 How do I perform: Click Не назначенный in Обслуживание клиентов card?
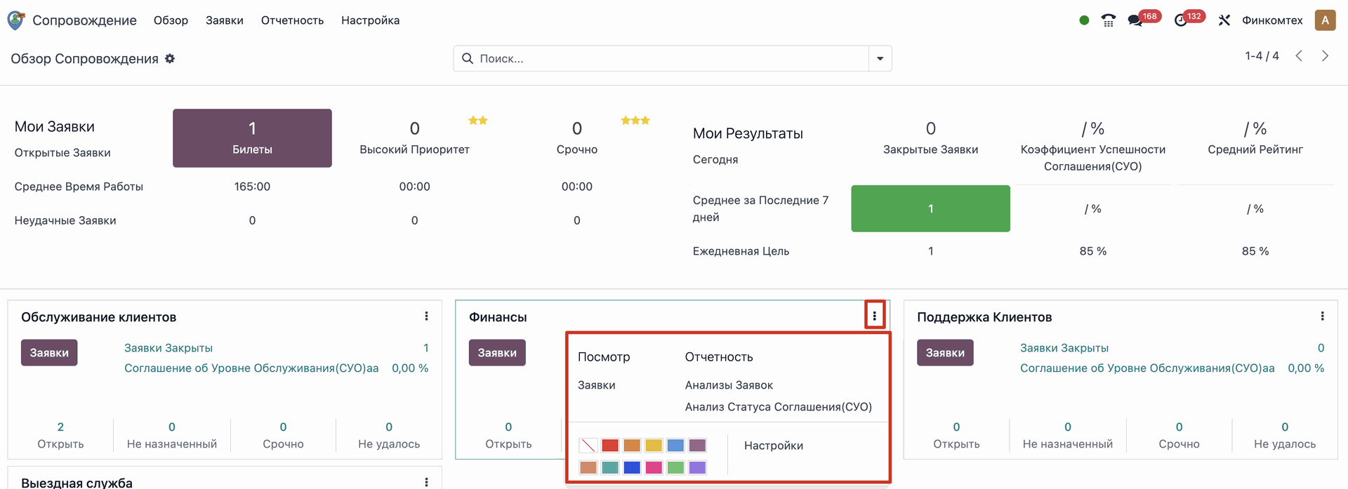[172, 435]
